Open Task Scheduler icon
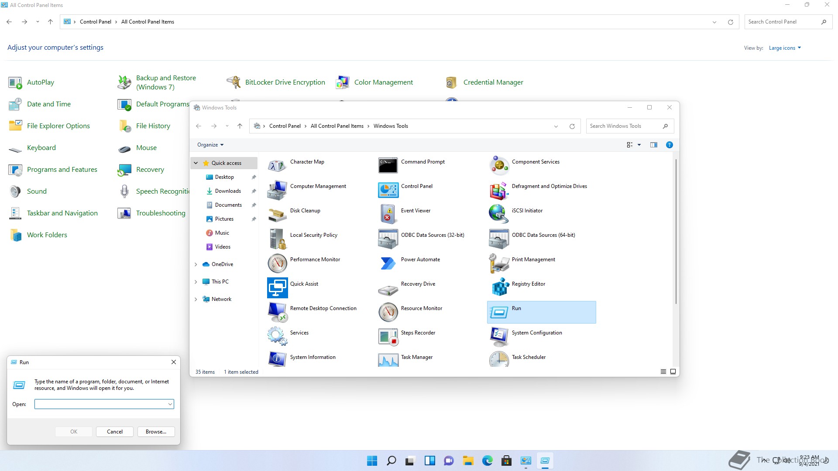838x471 pixels. click(499, 359)
